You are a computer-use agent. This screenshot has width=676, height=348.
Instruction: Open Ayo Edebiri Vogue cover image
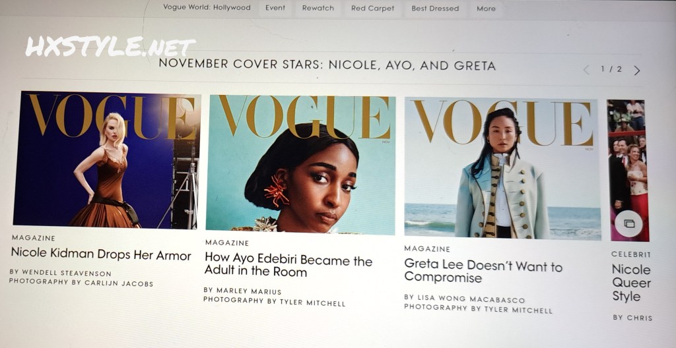tap(300, 165)
